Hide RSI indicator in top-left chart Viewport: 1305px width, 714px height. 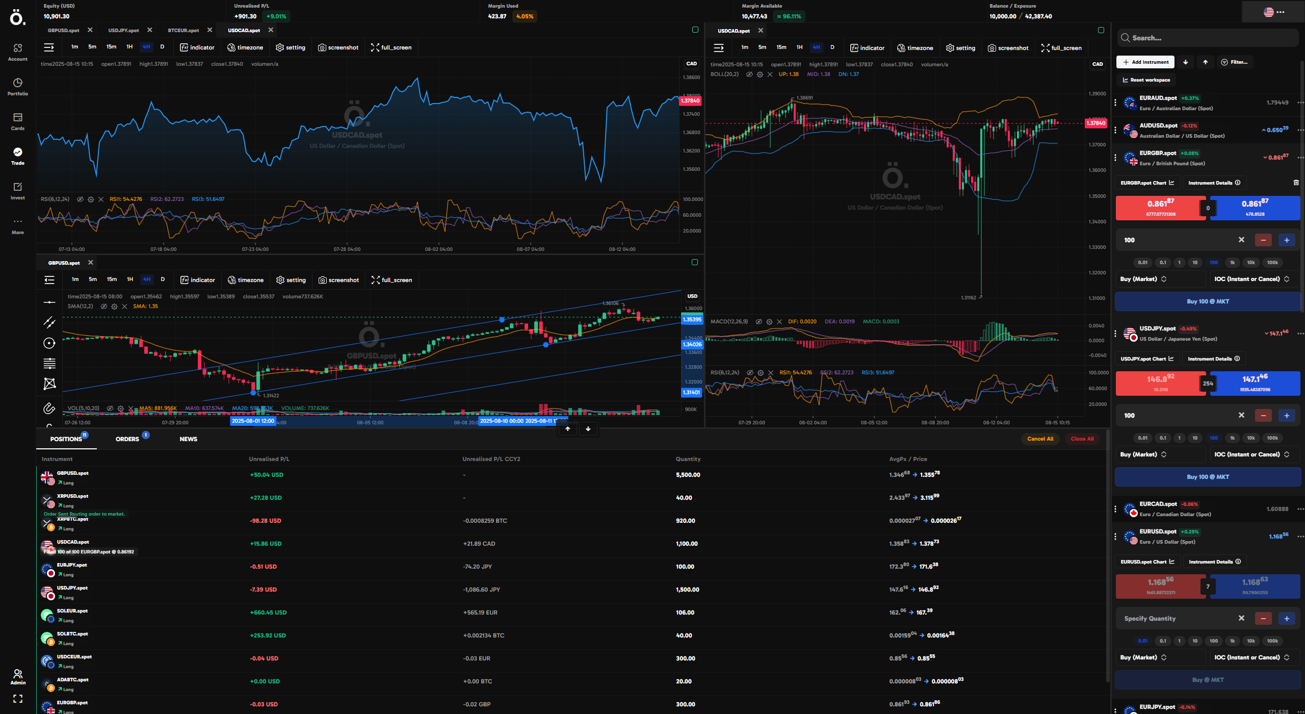click(81, 199)
